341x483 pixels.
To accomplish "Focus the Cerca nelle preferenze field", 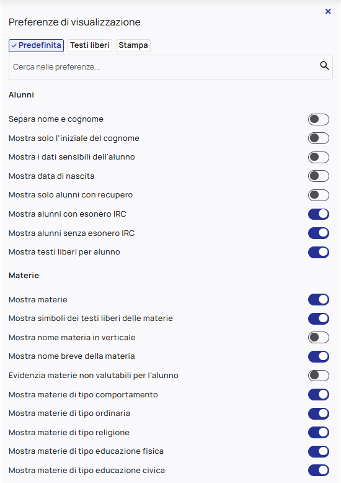I will (x=170, y=67).
